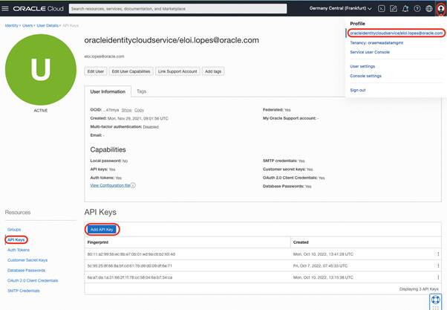Select the fingerprint starting with 5c:95

130,265
